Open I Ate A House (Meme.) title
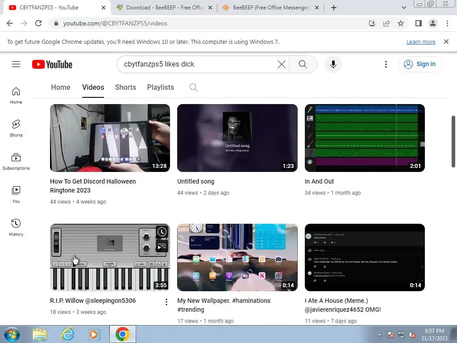This screenshot has width=457, height=343. click(343, 305)
